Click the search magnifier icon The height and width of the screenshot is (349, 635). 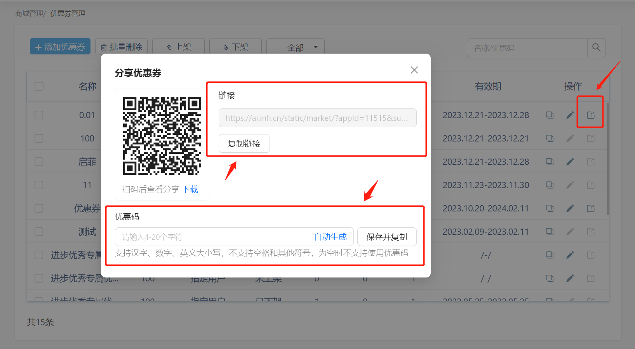point(596,48)
